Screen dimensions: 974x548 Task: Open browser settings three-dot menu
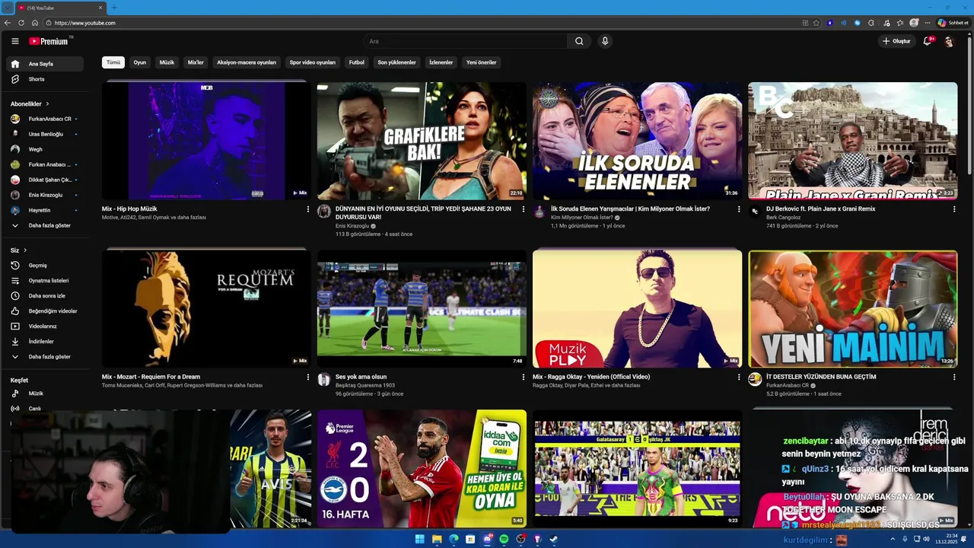(927, 23)
